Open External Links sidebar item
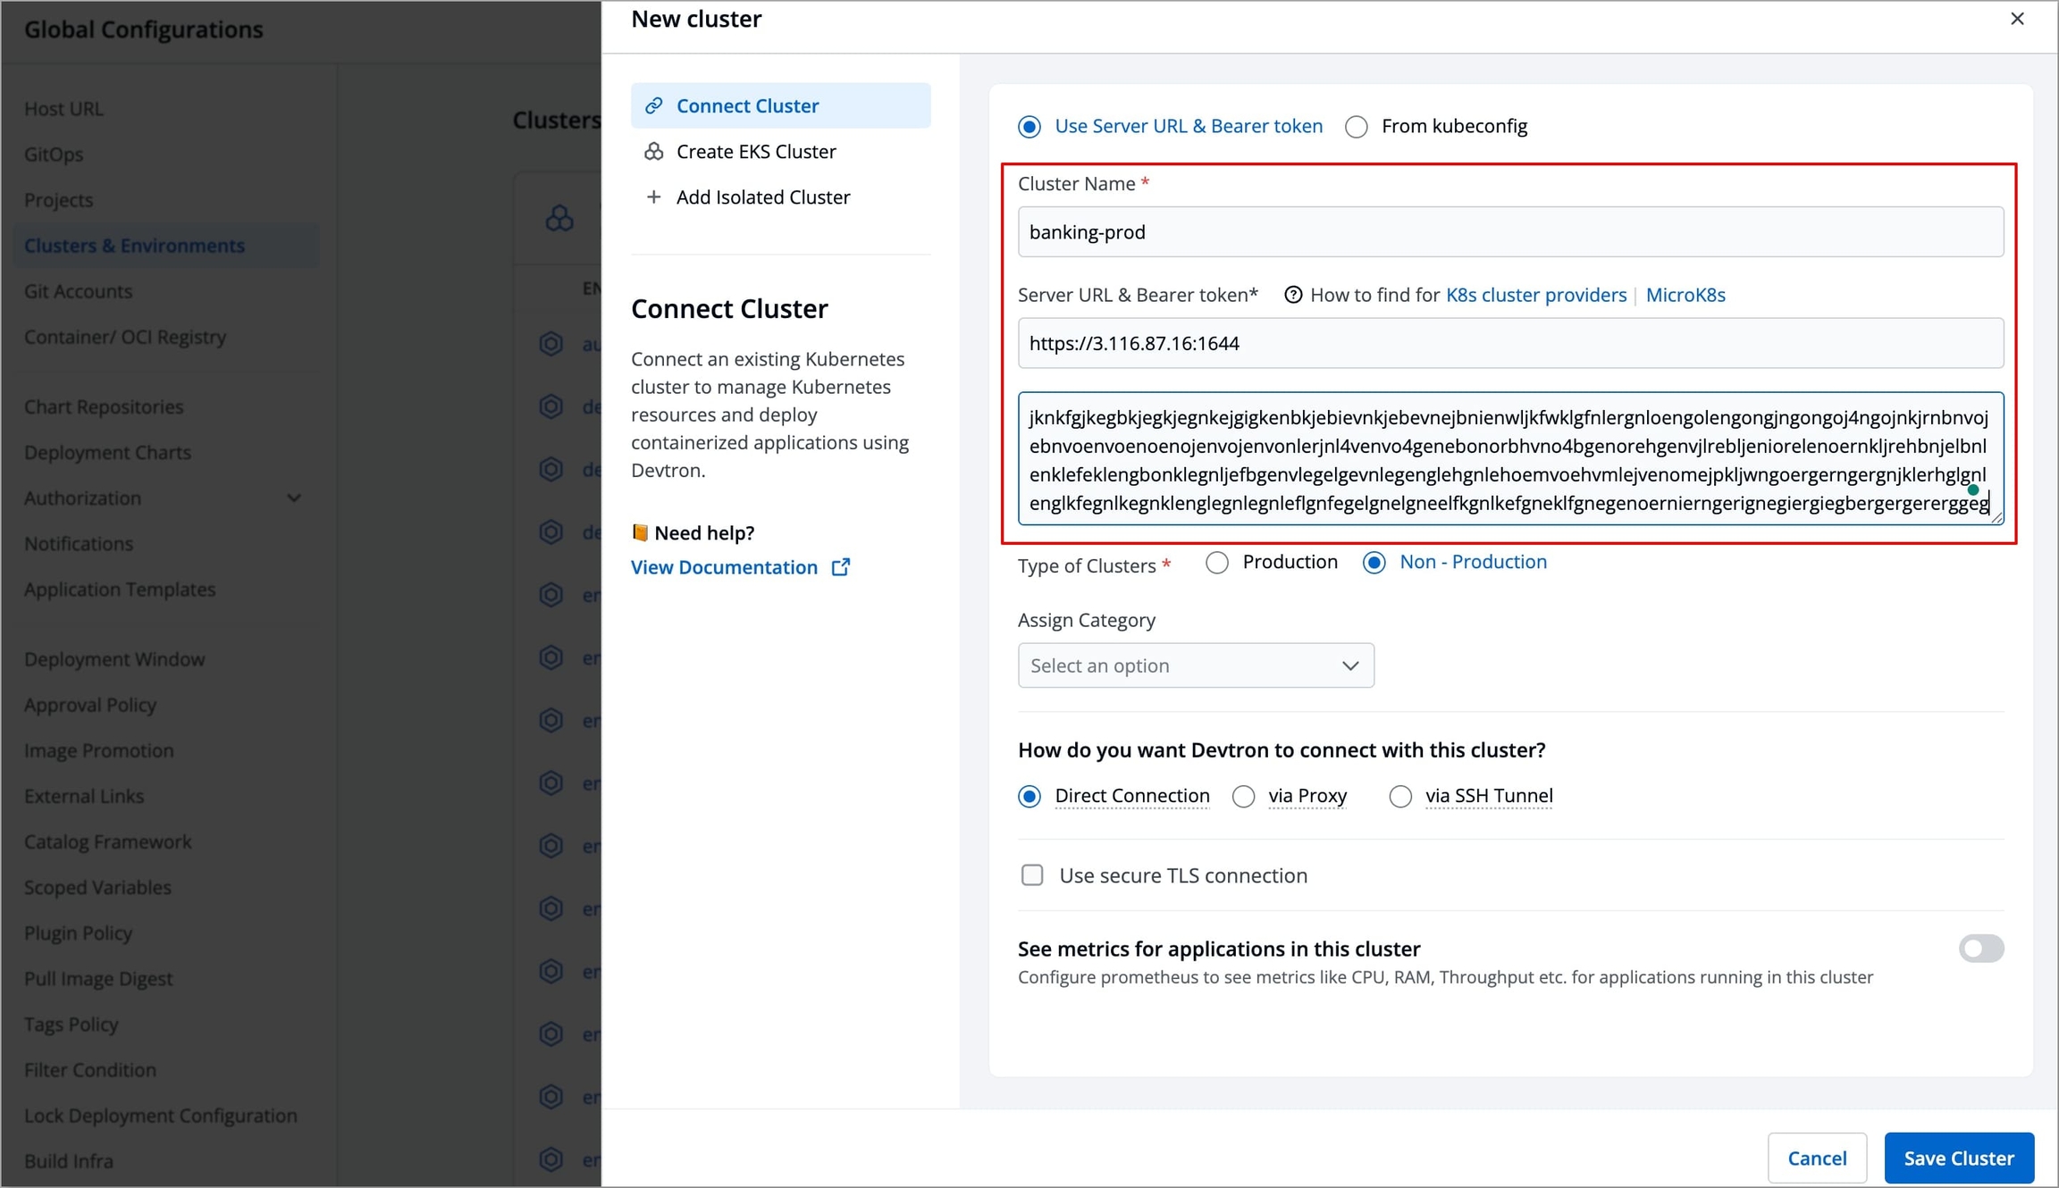Image resolution: width=2059 pixels, height=1188 pixels. pos(84,795)
